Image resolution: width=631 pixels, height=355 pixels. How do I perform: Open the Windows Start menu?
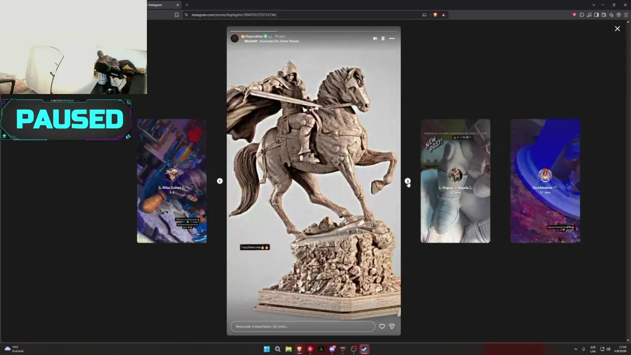(x=267, y=349)
